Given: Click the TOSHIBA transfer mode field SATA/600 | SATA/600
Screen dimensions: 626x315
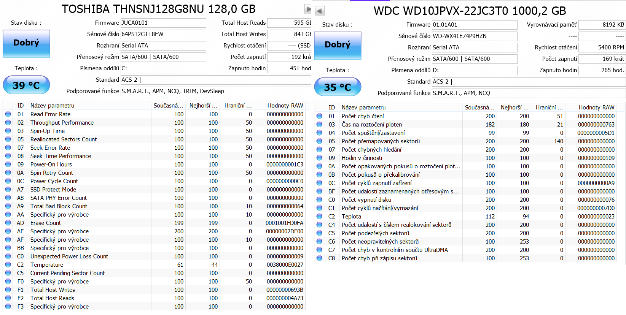Looking at the screenshot, I should 163,57.
